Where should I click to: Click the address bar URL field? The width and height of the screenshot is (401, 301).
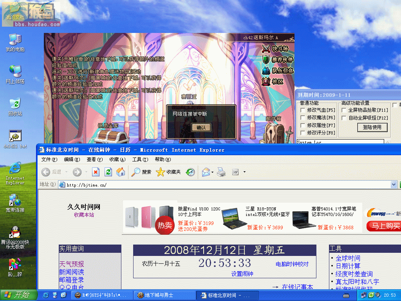tap(225, 185)
